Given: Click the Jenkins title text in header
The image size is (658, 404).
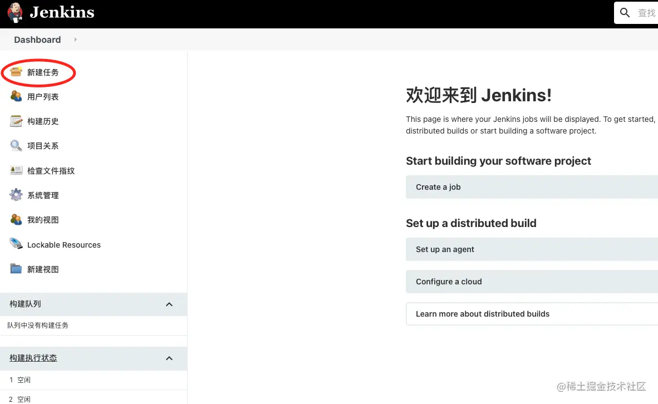Looking at the screenshot, I should [62, 12].
